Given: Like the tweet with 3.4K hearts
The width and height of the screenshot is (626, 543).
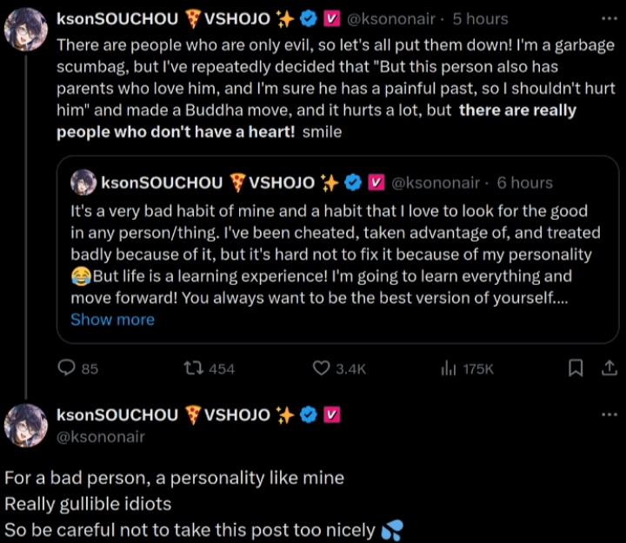Looking at the screenshot, I should point(321,368).
